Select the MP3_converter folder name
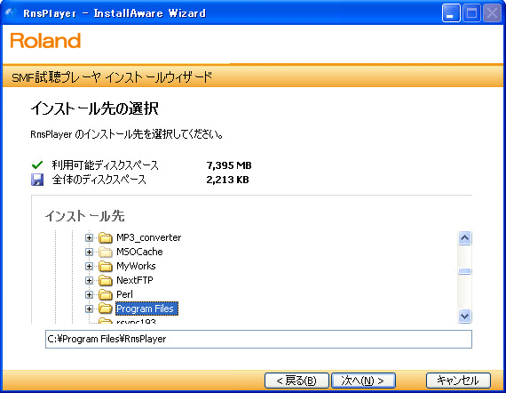 click(x=149, y=238)
